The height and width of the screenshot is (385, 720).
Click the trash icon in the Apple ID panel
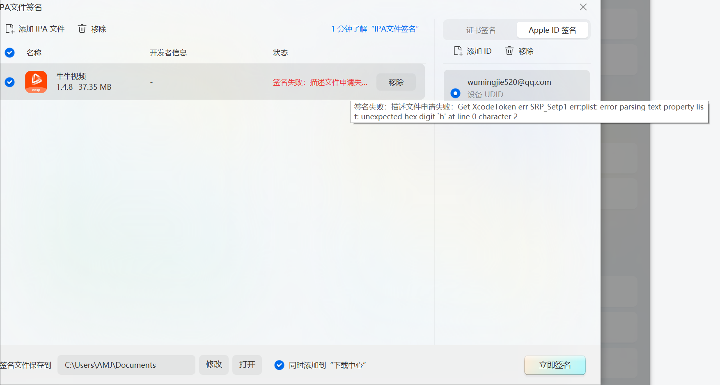[509, 51]
